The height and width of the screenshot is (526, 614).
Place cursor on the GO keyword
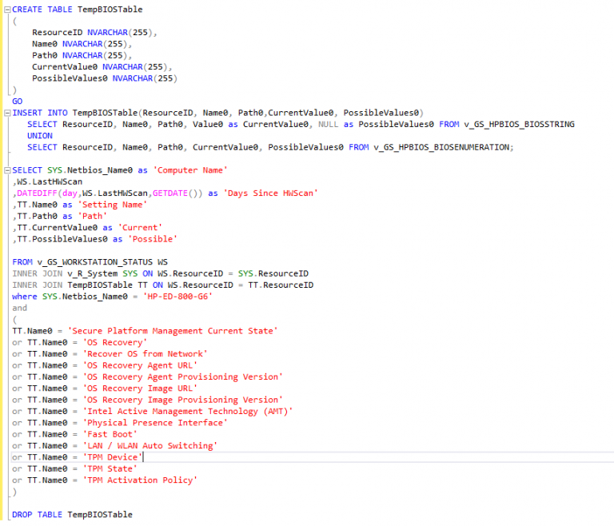pyautogui.click(x=18, y=102)
